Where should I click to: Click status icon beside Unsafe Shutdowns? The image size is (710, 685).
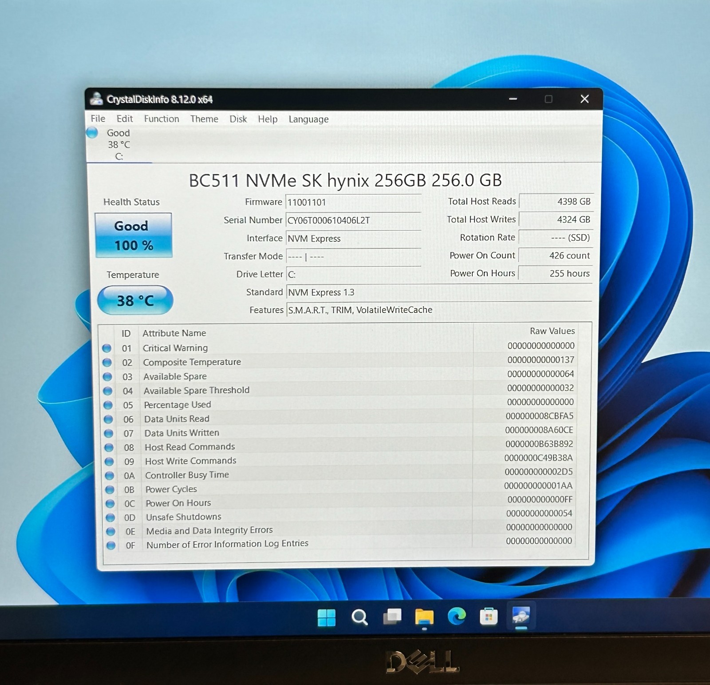[110, 518]
